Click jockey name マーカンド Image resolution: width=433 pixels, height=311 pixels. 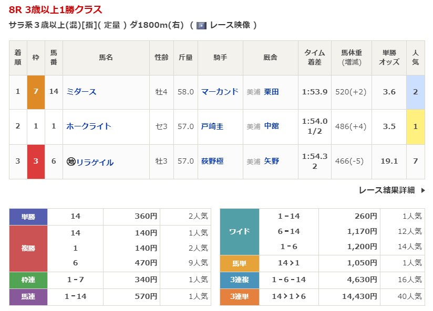pyautogui.click(x=220, y=92)
